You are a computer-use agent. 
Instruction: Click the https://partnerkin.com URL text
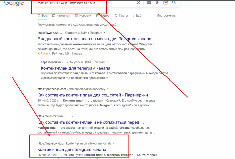click(x=52, y=89)
